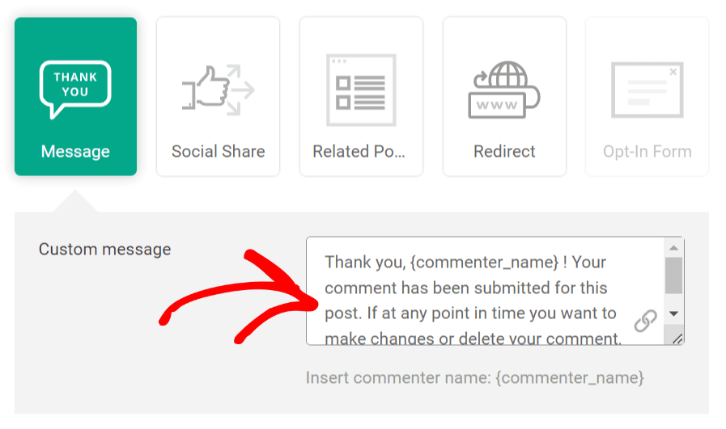The height and width of the screenshot is (429, 726).
Task: Click the textarea scroll up arrow
Action: tap(673, 246)
